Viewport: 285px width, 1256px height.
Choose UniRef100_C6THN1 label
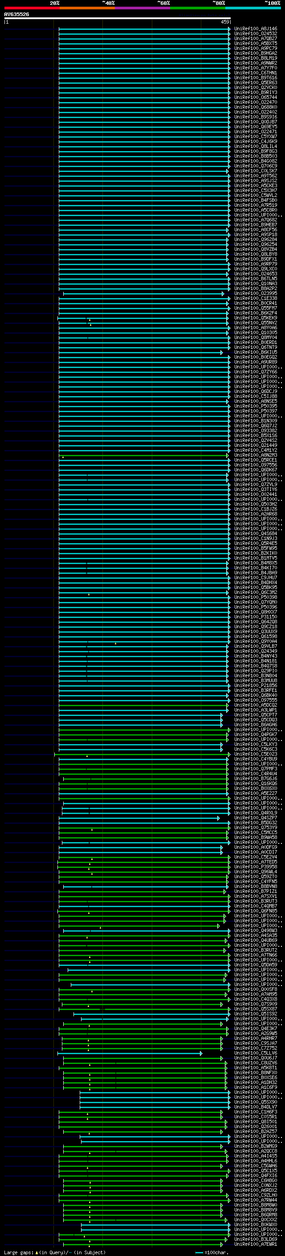tap(256, 73)
